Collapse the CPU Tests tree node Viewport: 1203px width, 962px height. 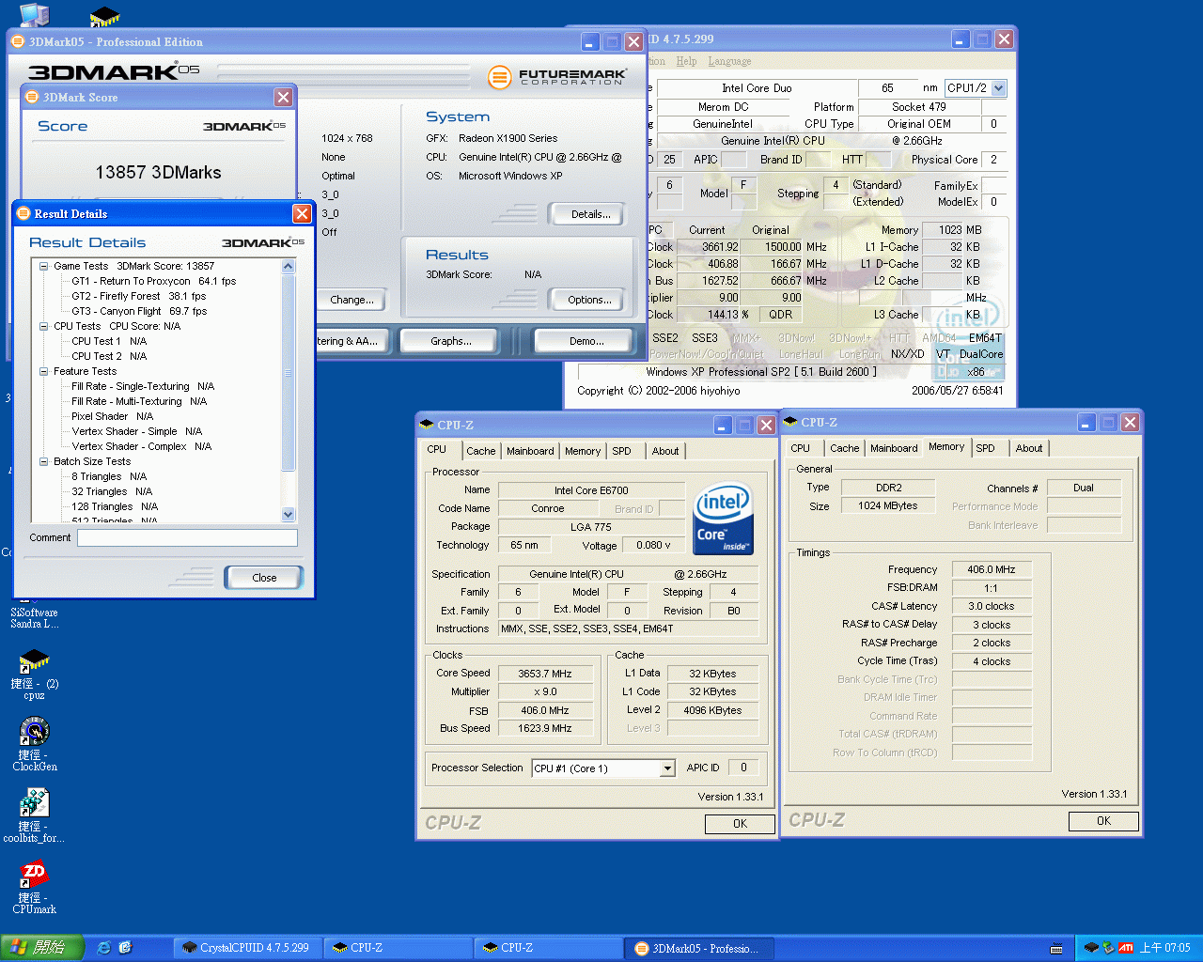click(x=44, y=326)
